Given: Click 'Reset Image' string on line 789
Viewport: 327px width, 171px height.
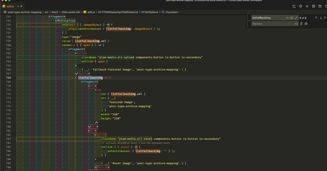Looking at the screenshot, I should [122, 163].
